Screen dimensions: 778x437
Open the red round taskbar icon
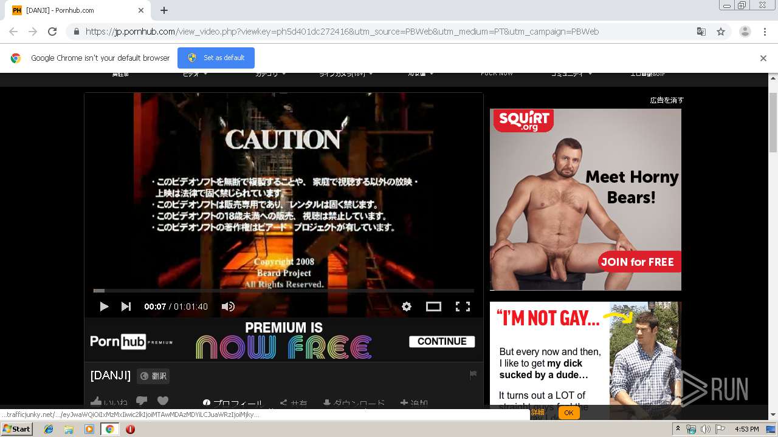tap(130, 429)
